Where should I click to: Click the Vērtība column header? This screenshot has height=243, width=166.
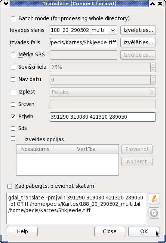pyautogui.click(x=86, y=149)
